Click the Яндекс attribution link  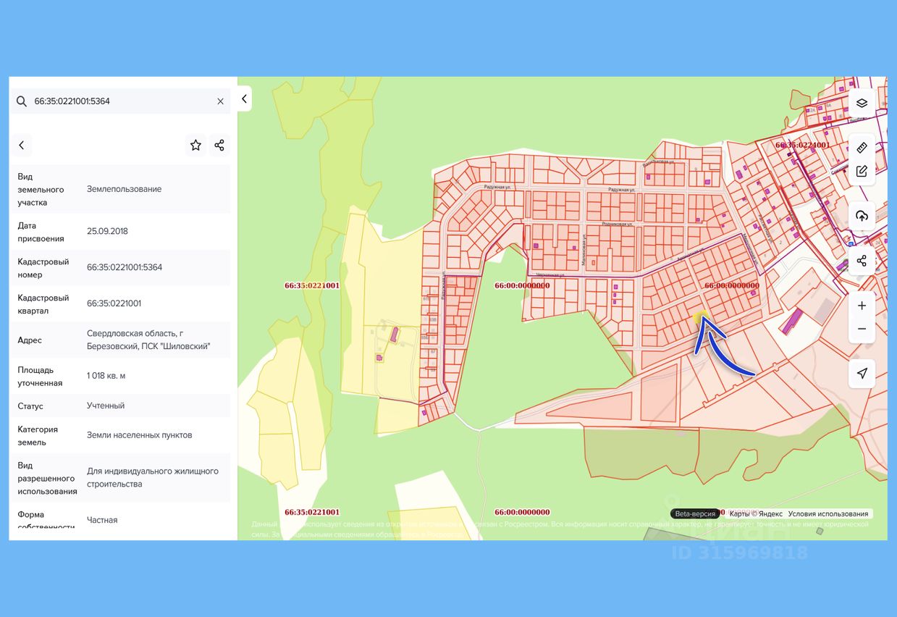770,513
